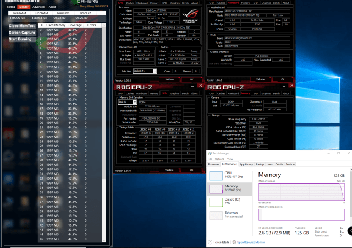
Task: Switch to Task Manager Details tab
Action: 279,165
